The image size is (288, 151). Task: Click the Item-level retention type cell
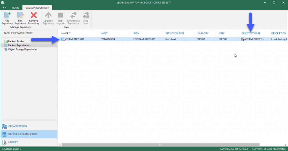171,39
